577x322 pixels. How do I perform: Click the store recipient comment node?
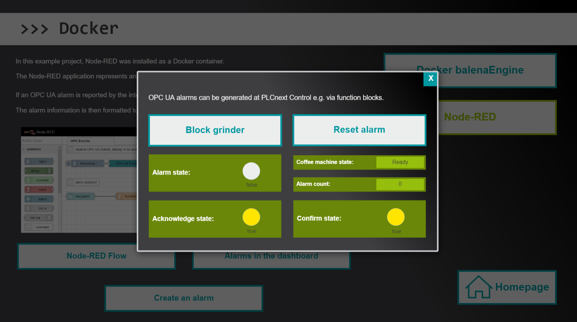pyautogui.click(x=83, y=182)
